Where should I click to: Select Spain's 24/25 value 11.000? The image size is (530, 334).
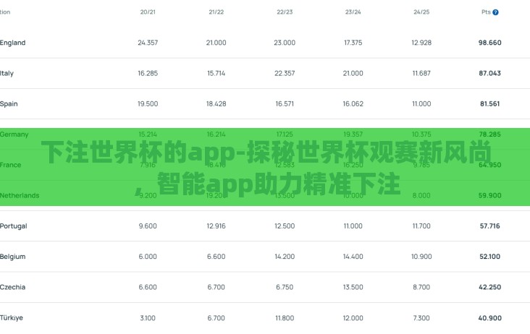[x=421, y=104]
